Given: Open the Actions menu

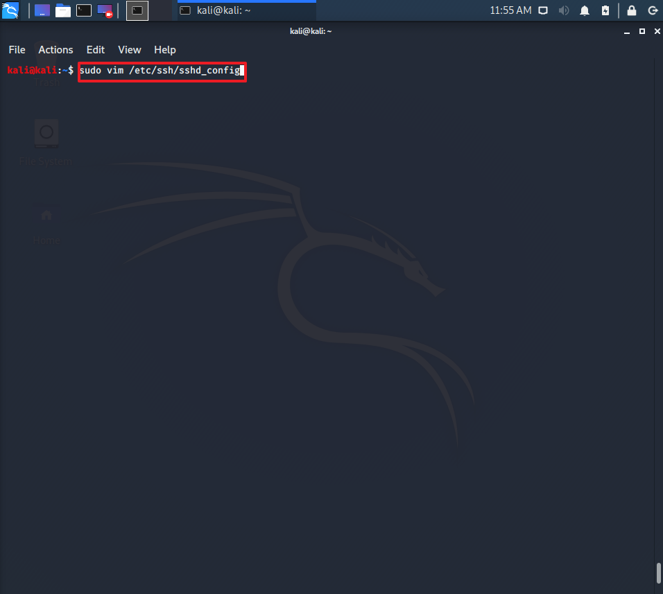Looking at the screenshot, I should click(55, 50).
